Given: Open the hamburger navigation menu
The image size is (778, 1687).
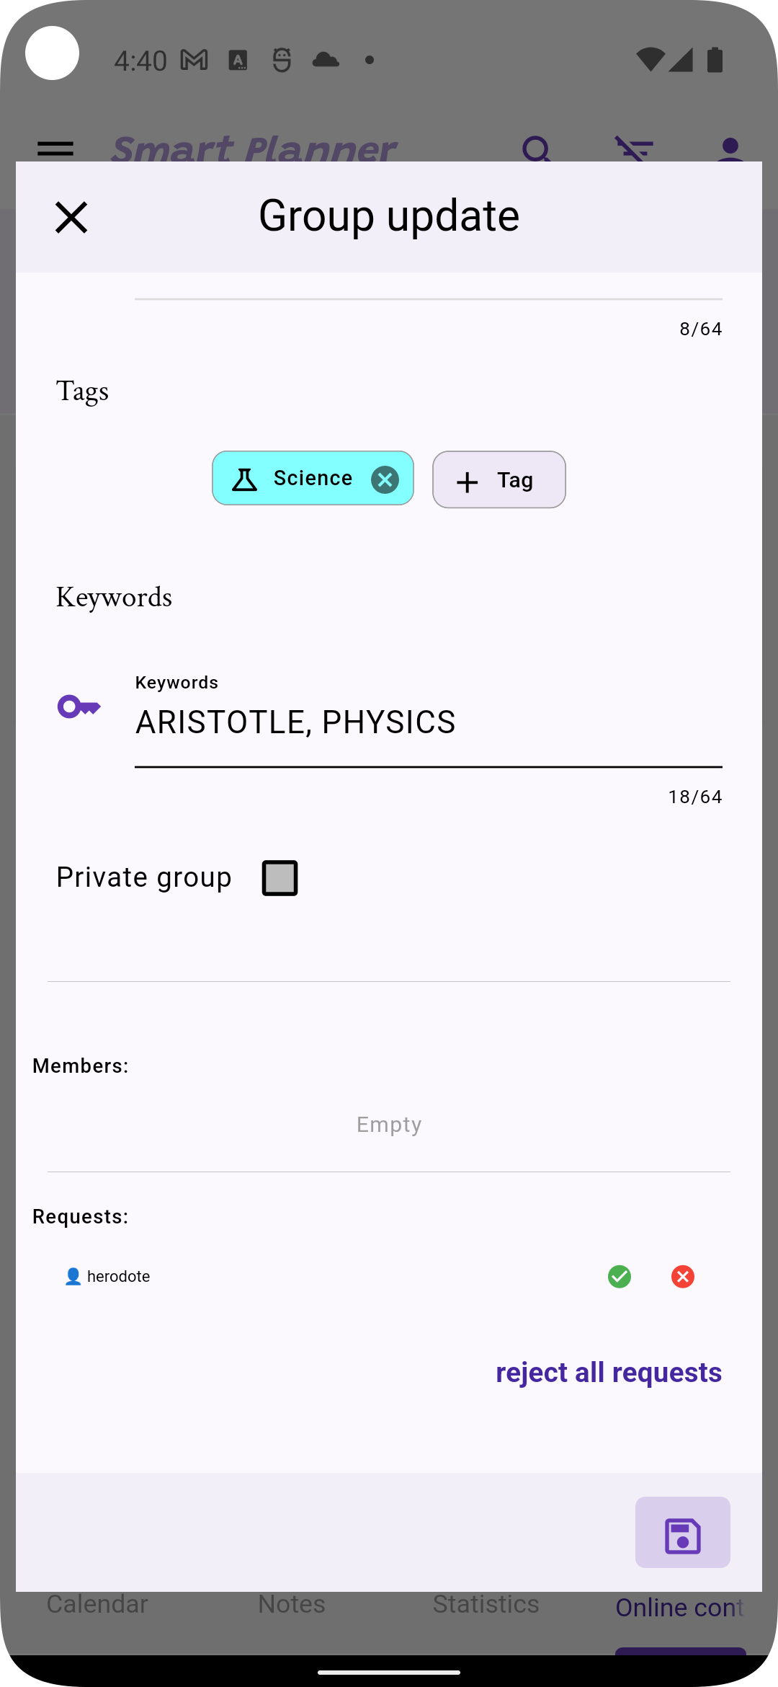Looking at the screenshot, I should (x=55, y=149).
